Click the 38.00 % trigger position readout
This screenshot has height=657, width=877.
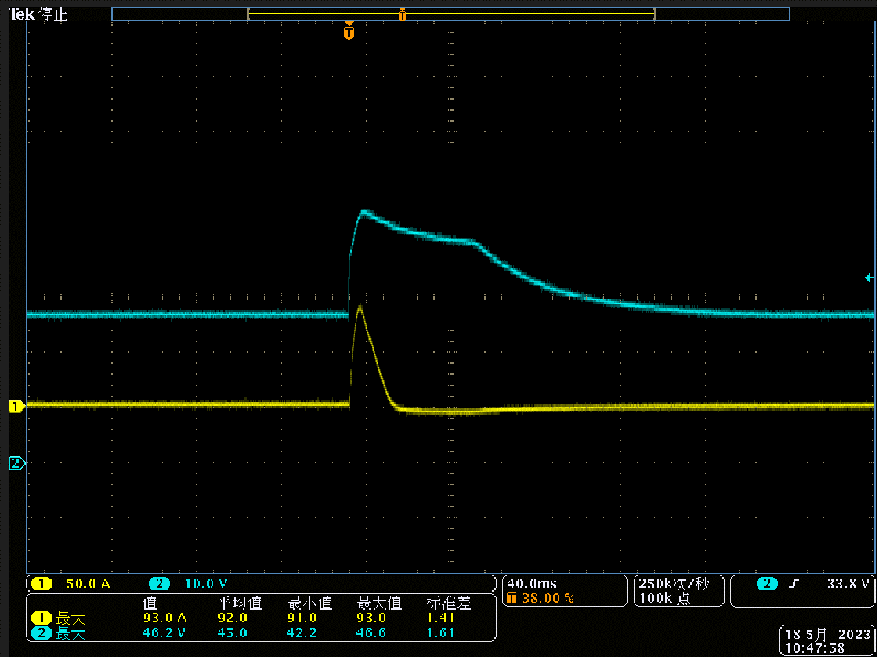click(x=547, y=599)
